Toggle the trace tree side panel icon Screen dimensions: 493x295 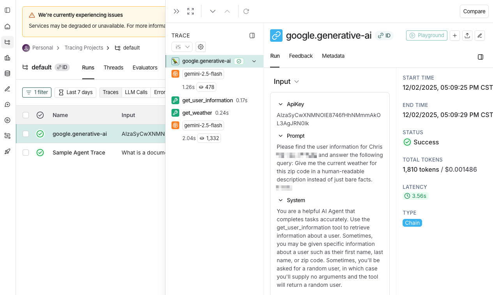click(252, 36)
